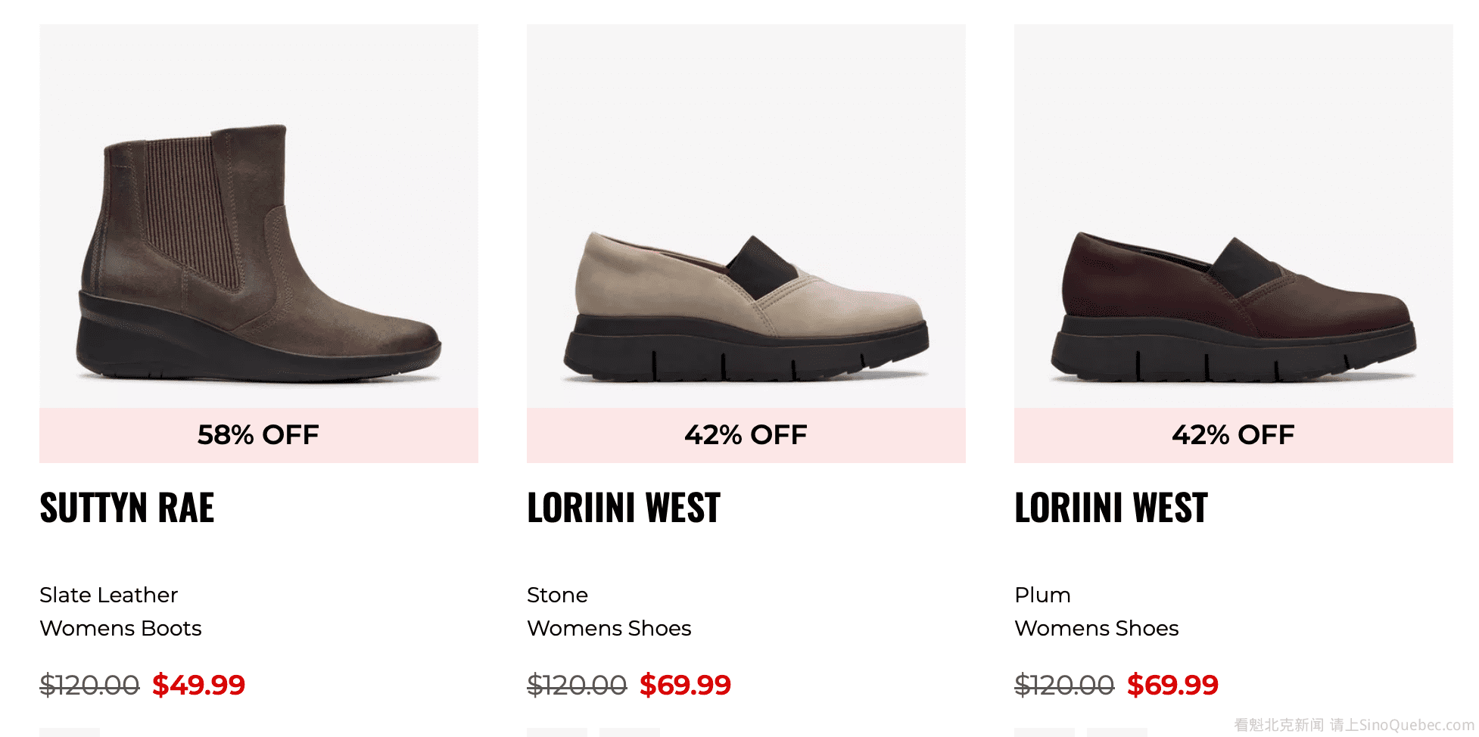Click the Womens Boots category text
The image size is (1479, 737).
(x=120, y=628)
